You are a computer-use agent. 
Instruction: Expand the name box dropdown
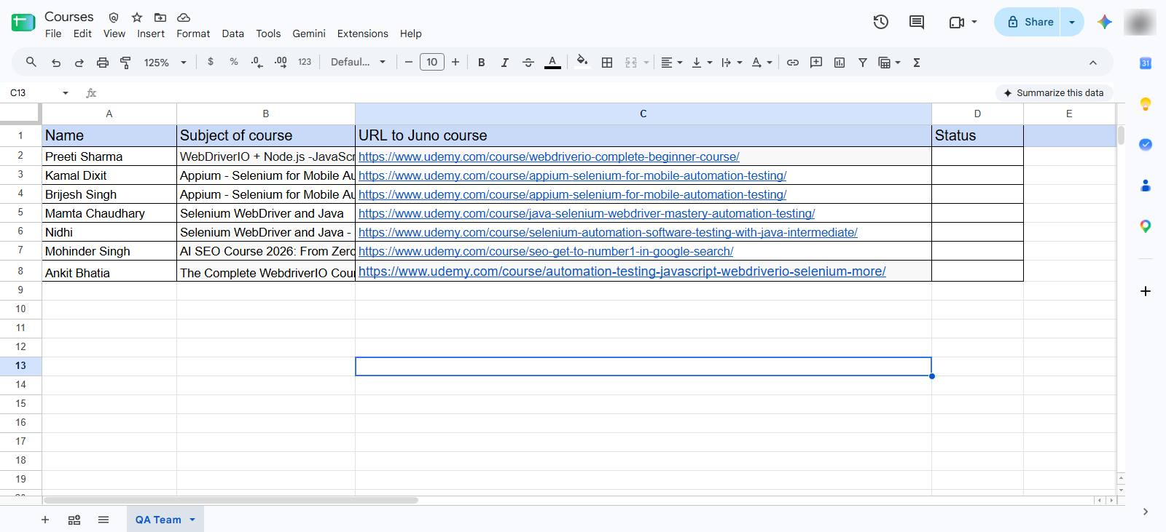66,93
